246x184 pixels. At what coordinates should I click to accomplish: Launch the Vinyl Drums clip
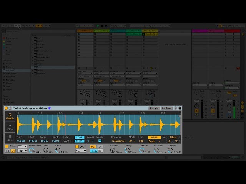[127, 34]
